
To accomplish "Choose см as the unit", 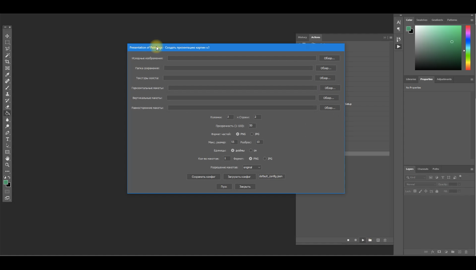I will [251, 151].
